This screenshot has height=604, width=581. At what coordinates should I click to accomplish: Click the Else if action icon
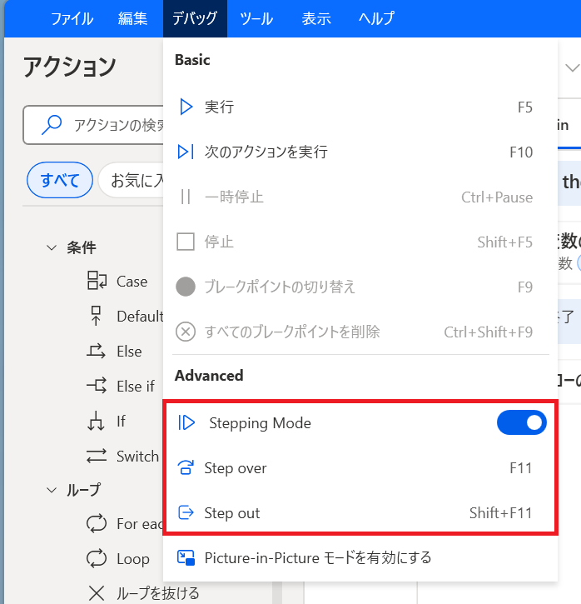point(97,387)
